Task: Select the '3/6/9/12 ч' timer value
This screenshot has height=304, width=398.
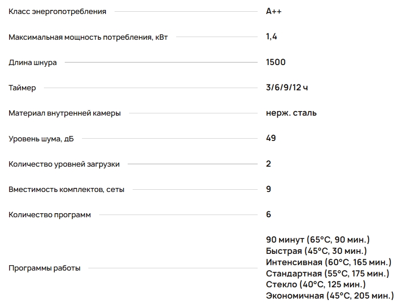Action: point(287,88)
